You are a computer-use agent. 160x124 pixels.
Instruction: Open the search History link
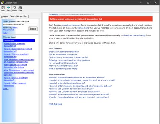tap(6, 33)
